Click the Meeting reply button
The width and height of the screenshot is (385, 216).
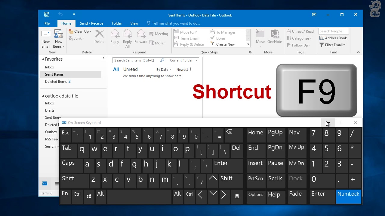(159, 34)
